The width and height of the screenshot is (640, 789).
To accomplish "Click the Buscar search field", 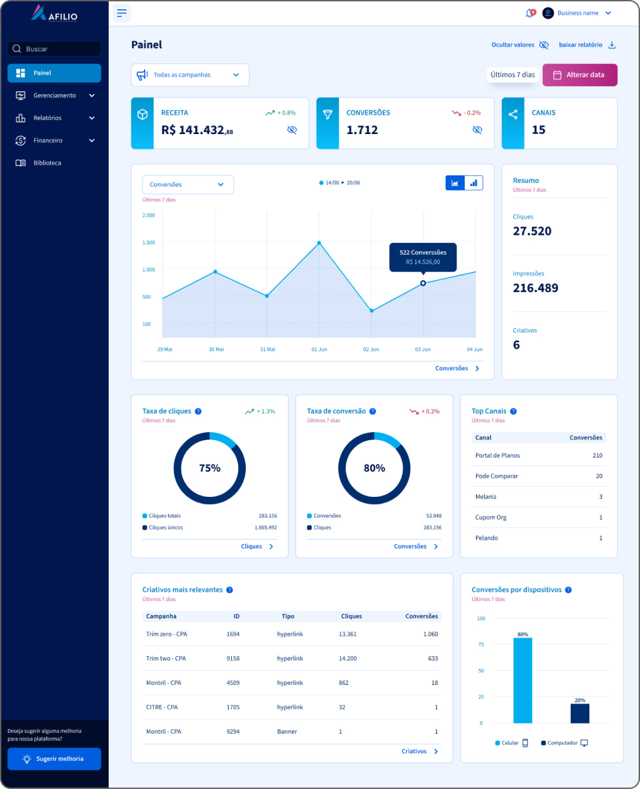I will coord(55,49).
